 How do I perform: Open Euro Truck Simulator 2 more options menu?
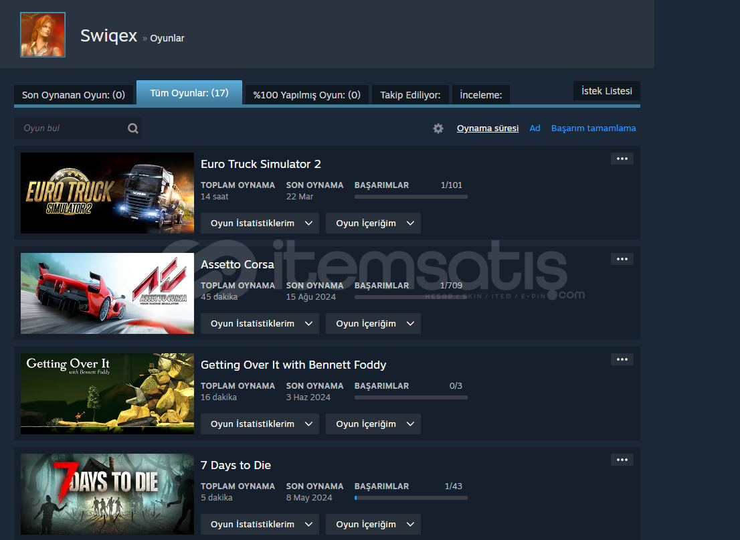click(x=622, y=159)
